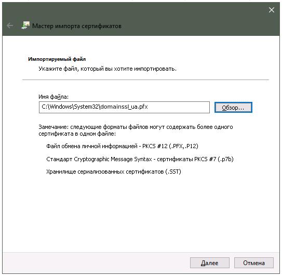Open file browser with the 'Обзор...' button
The height and width of the screenshot is (276, 282).
pyautogui.click(x=233, y=108)
